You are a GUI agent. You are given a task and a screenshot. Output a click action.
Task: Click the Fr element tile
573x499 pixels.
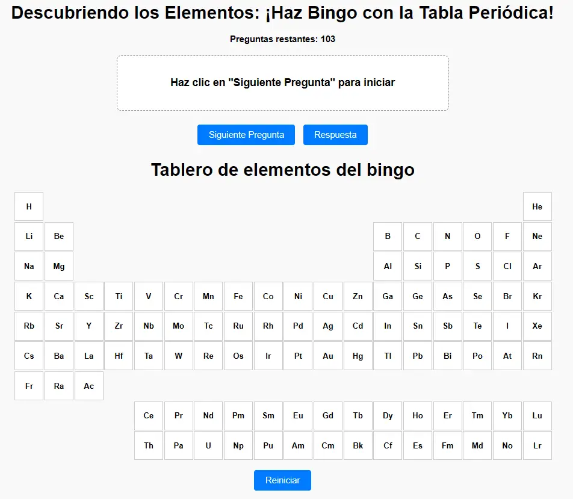[29, 386]
